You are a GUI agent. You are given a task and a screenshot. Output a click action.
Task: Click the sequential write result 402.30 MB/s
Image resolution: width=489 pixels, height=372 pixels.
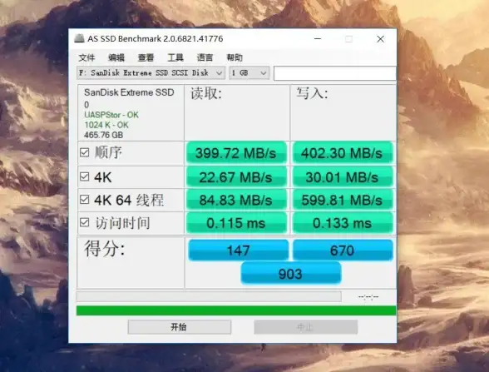[342, 153]
